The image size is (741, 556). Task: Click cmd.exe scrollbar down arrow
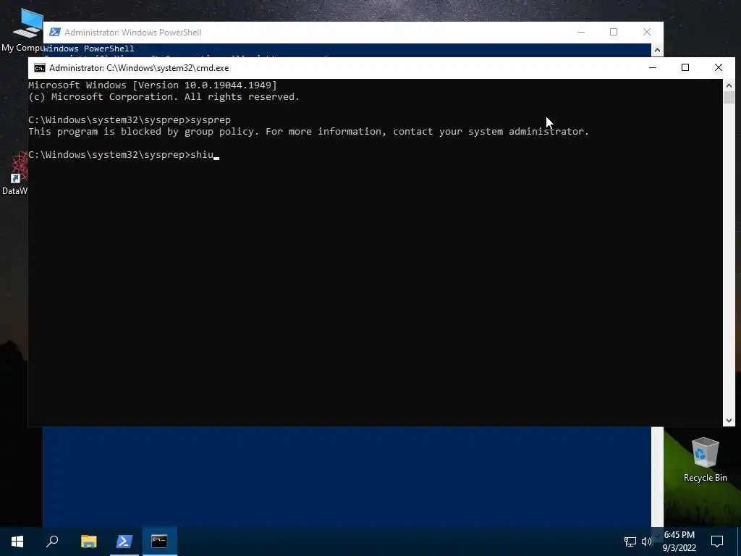tap(729, 421)
